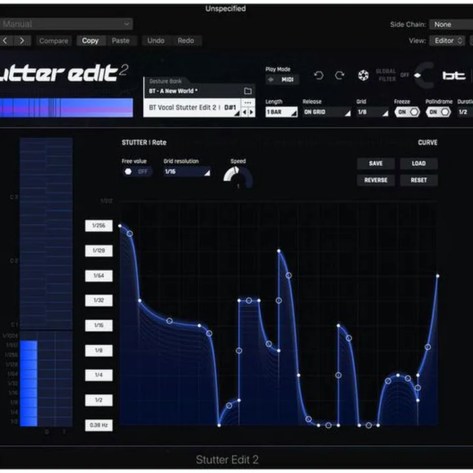Image resolution: width=473 pixels, height=473 pixels.
Task: Select the 1/2 rate button
Action: [x=99, y=400]
